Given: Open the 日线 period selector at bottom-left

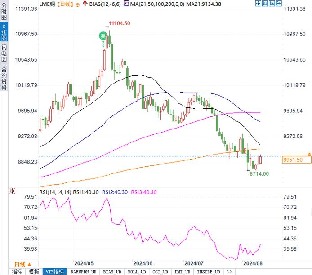Looking at the screenshot, I should pos(22,264).
